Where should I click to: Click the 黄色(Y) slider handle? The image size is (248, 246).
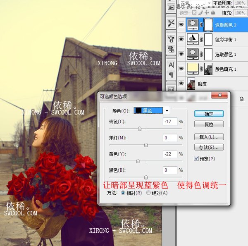tap(138, 161)
